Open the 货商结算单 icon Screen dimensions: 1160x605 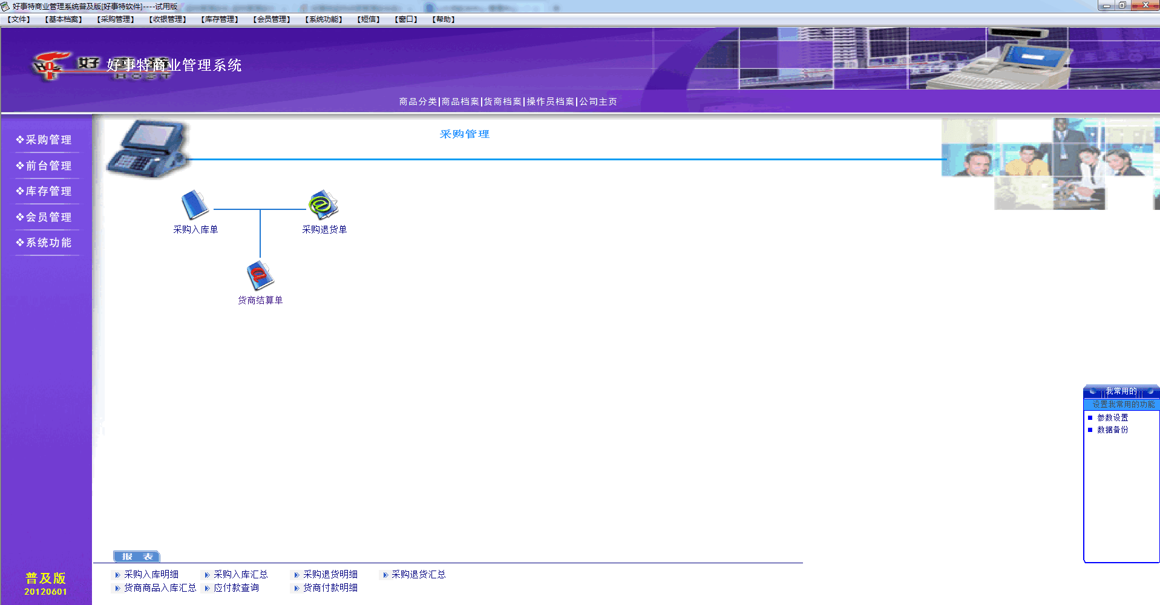260,276
